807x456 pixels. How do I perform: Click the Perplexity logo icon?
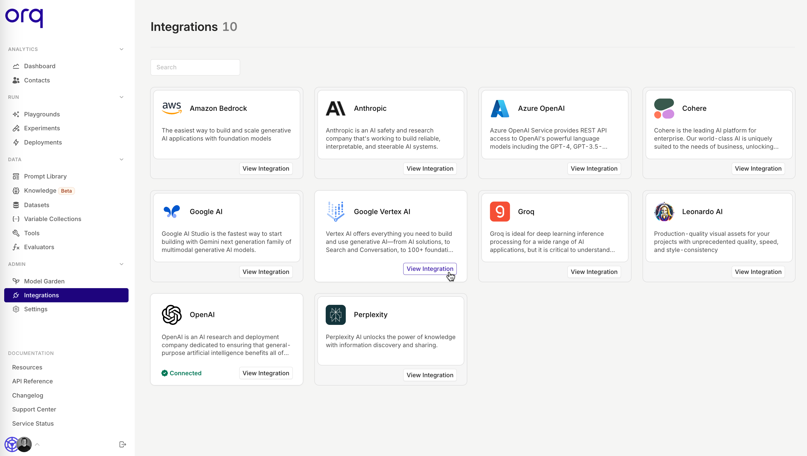[x=335, y=315]
